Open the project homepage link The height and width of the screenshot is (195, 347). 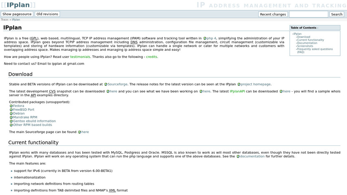click(x=256, y=84)
